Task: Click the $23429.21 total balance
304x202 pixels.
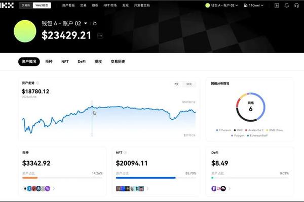Action: point(66,35)
